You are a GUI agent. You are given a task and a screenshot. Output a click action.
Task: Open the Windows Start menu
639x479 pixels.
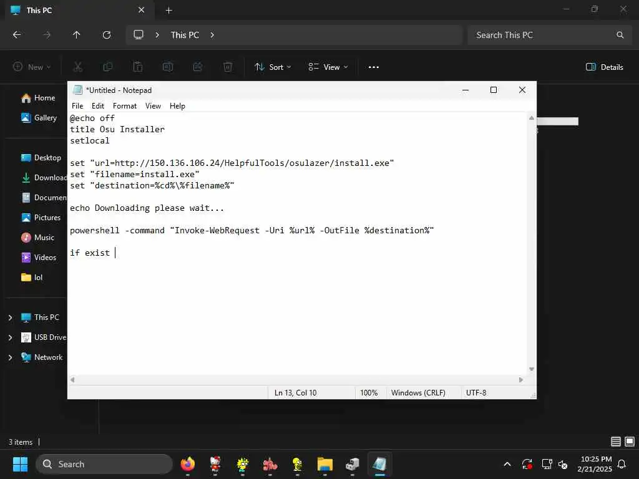point(20,464)
